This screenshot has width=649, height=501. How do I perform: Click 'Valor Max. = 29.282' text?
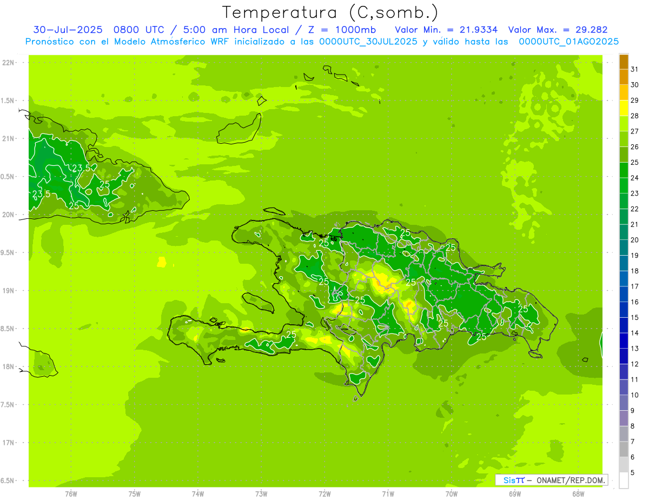click(558, 30)
